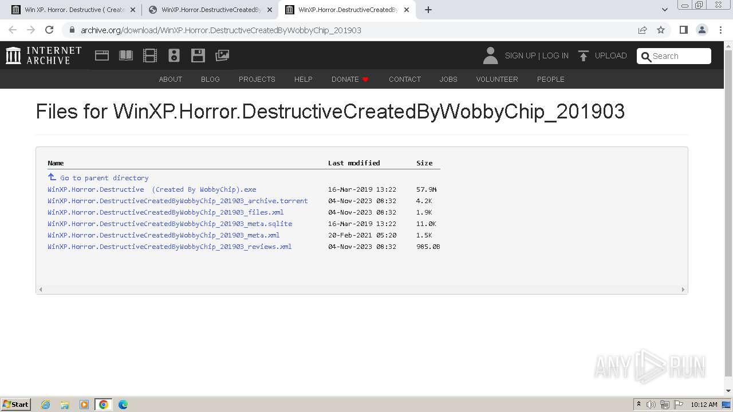Open the Internet Archive home logo

pyautogui.click(x=44, y=56)
